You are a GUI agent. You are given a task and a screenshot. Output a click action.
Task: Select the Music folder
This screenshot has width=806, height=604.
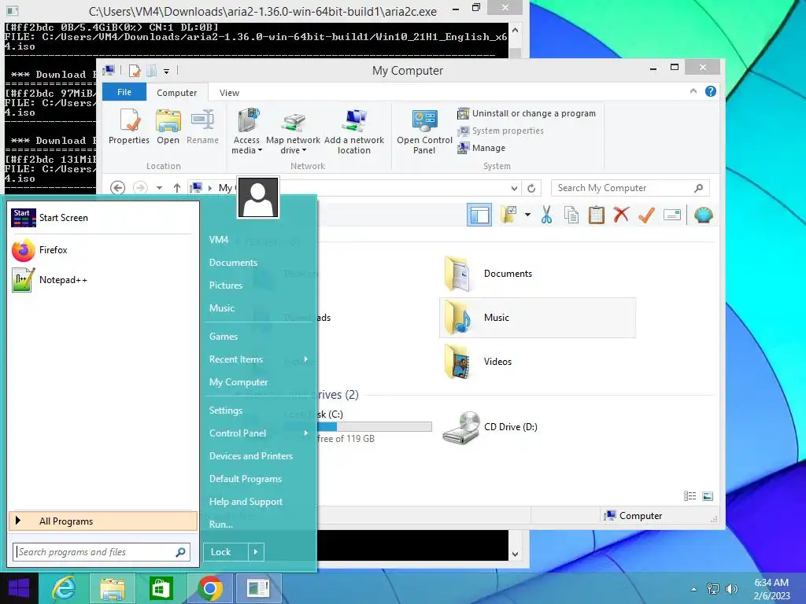tap(538, 318)
